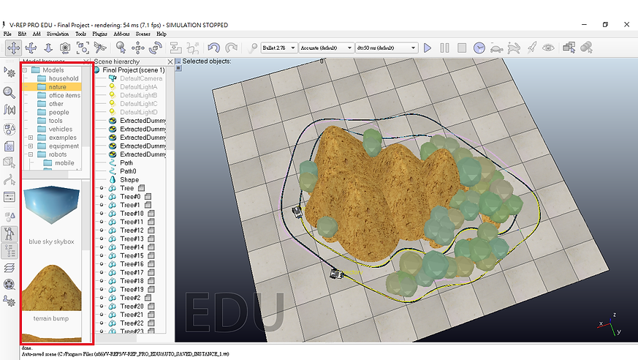This screenshot has height=360, width=638.
Task: Expand the Tree#10 hierarchy node
Action: click(102, 214)
